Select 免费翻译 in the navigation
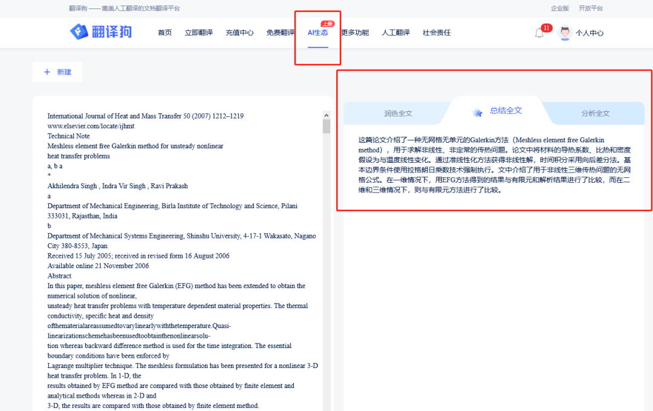Screen dimensions: 653x411 [x=281, y=33]
